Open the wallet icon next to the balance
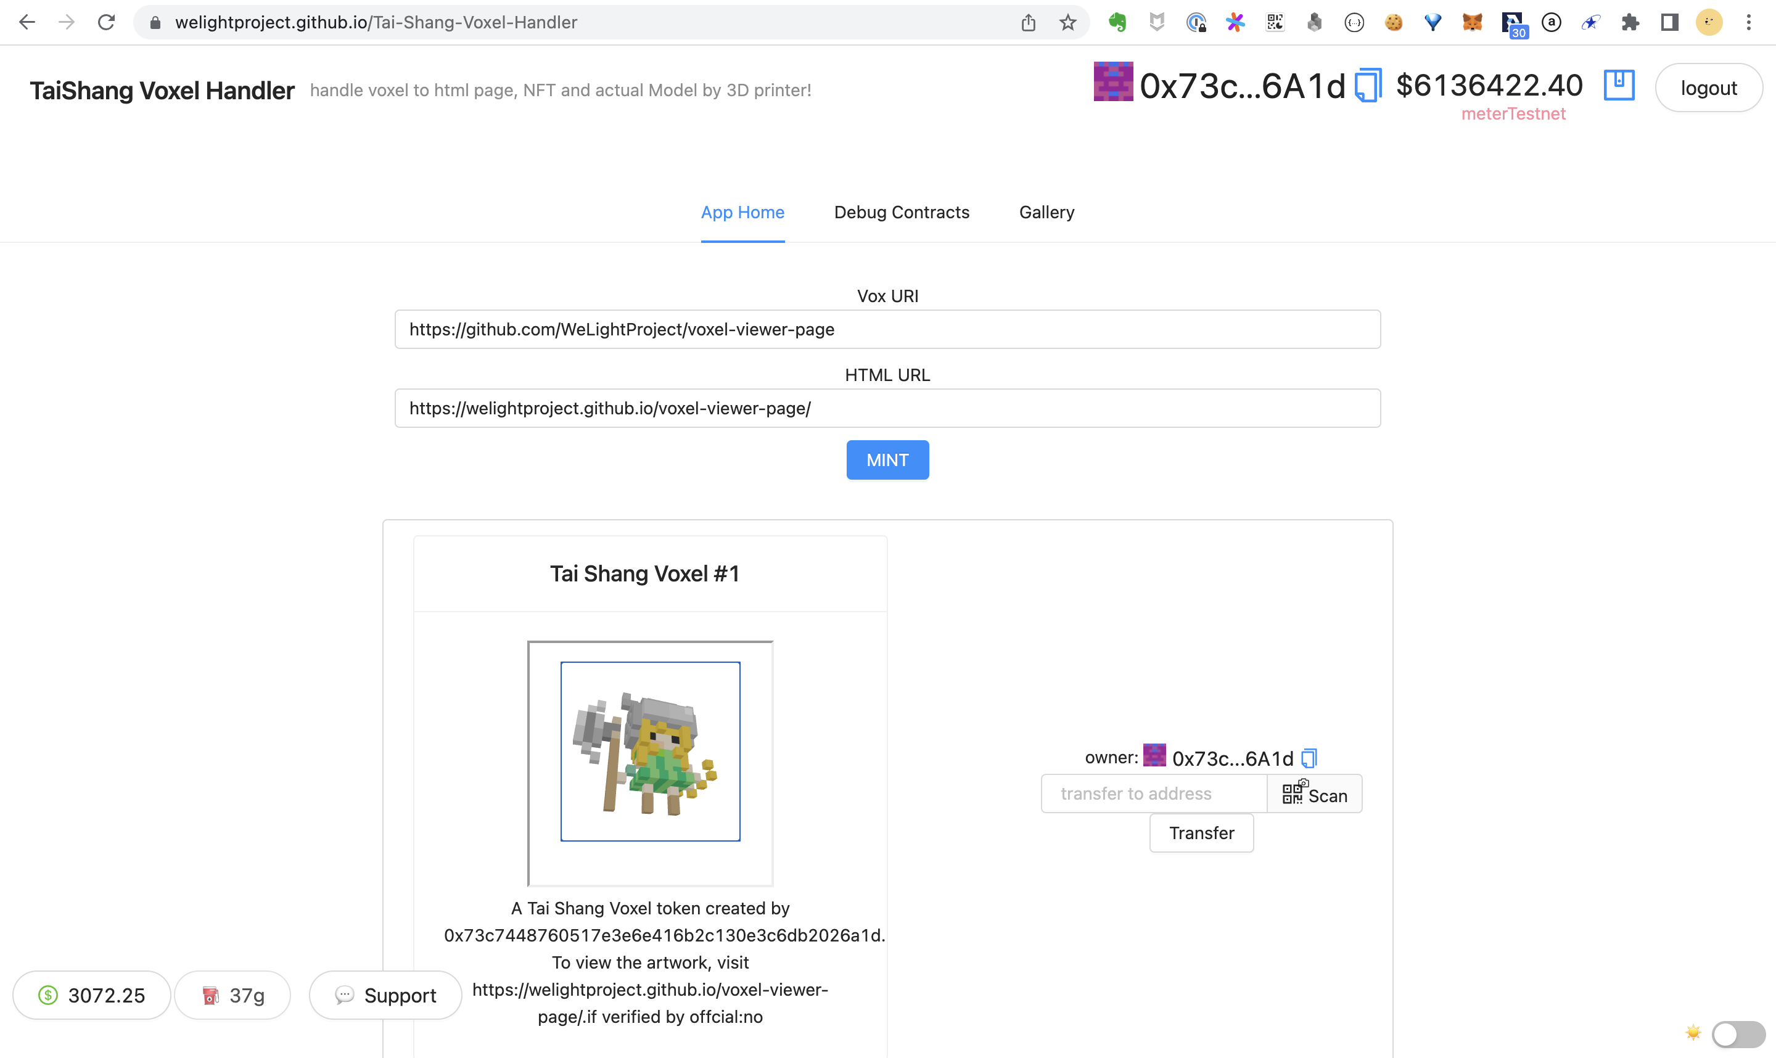This screenshot has height=1058, width=1776. (x=1618, y=85)
